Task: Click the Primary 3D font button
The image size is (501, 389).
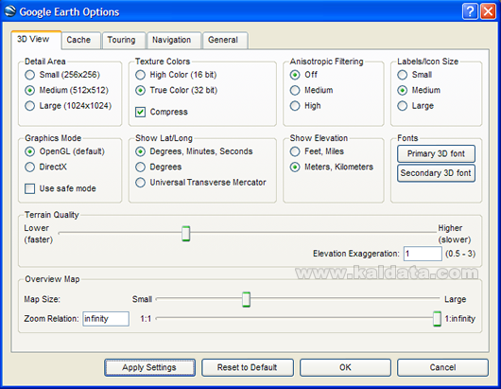Action: pyautogui.click(x=436, y=154)
